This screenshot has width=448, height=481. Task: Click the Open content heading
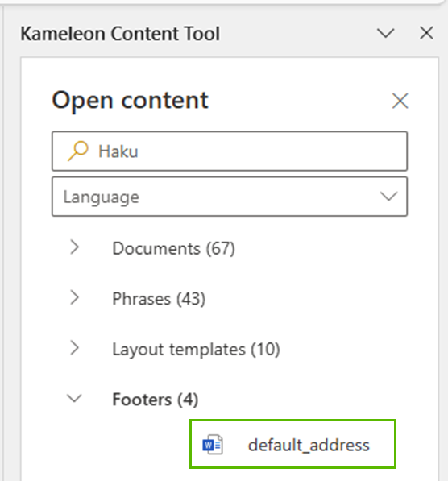[x=131, y=101]
